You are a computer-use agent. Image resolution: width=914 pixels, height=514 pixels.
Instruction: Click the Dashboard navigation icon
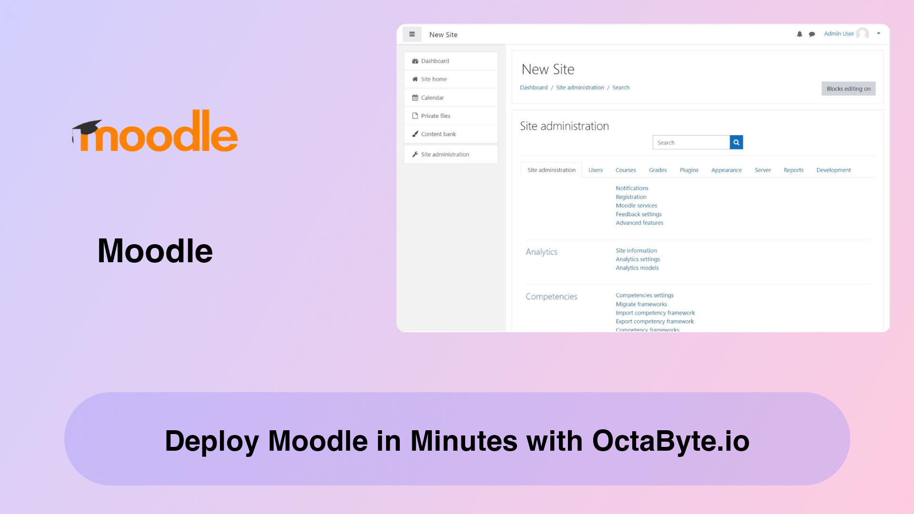416,61
